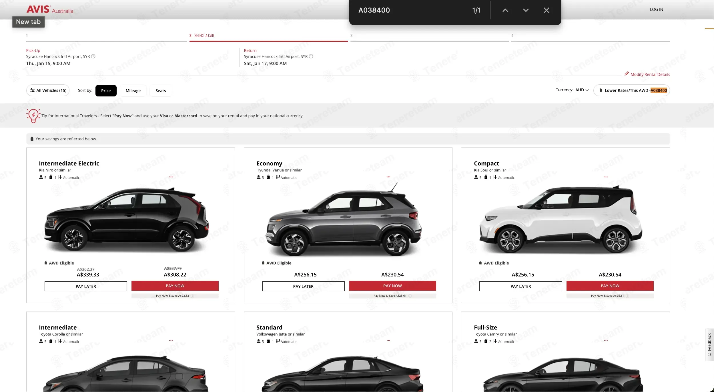This screenshot has height=392, width=714.
Task: Click the seats icon on Intermediate Electric
Action: 41,177
